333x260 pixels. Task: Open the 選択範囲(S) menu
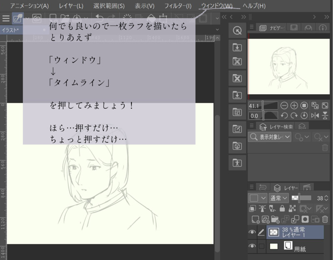pyautogui.click(x=109, y=6)
